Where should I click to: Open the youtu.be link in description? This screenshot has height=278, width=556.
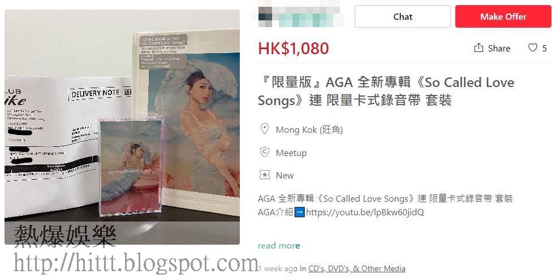pos(365,212)
